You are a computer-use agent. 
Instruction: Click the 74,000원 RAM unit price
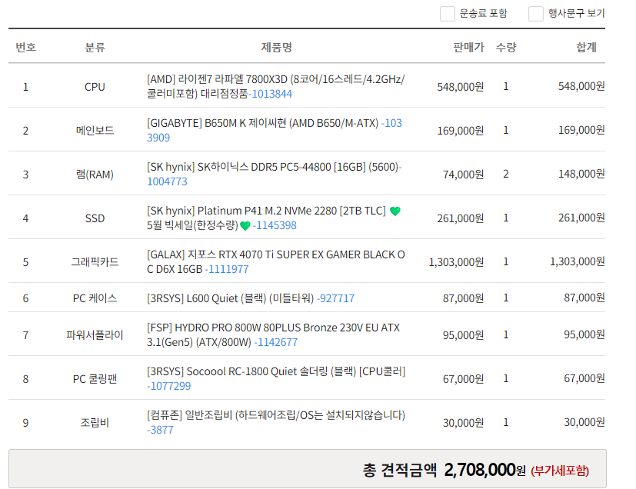click(463, 175)
